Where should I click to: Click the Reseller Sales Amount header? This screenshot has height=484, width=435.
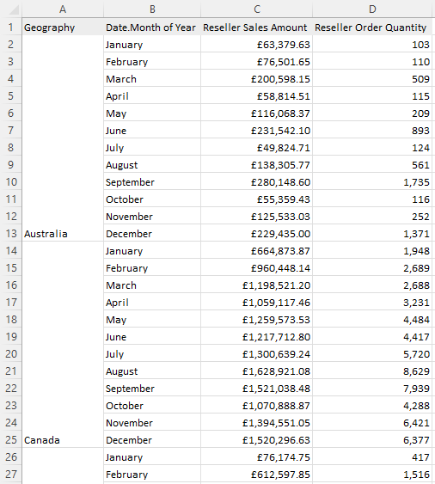256,28
